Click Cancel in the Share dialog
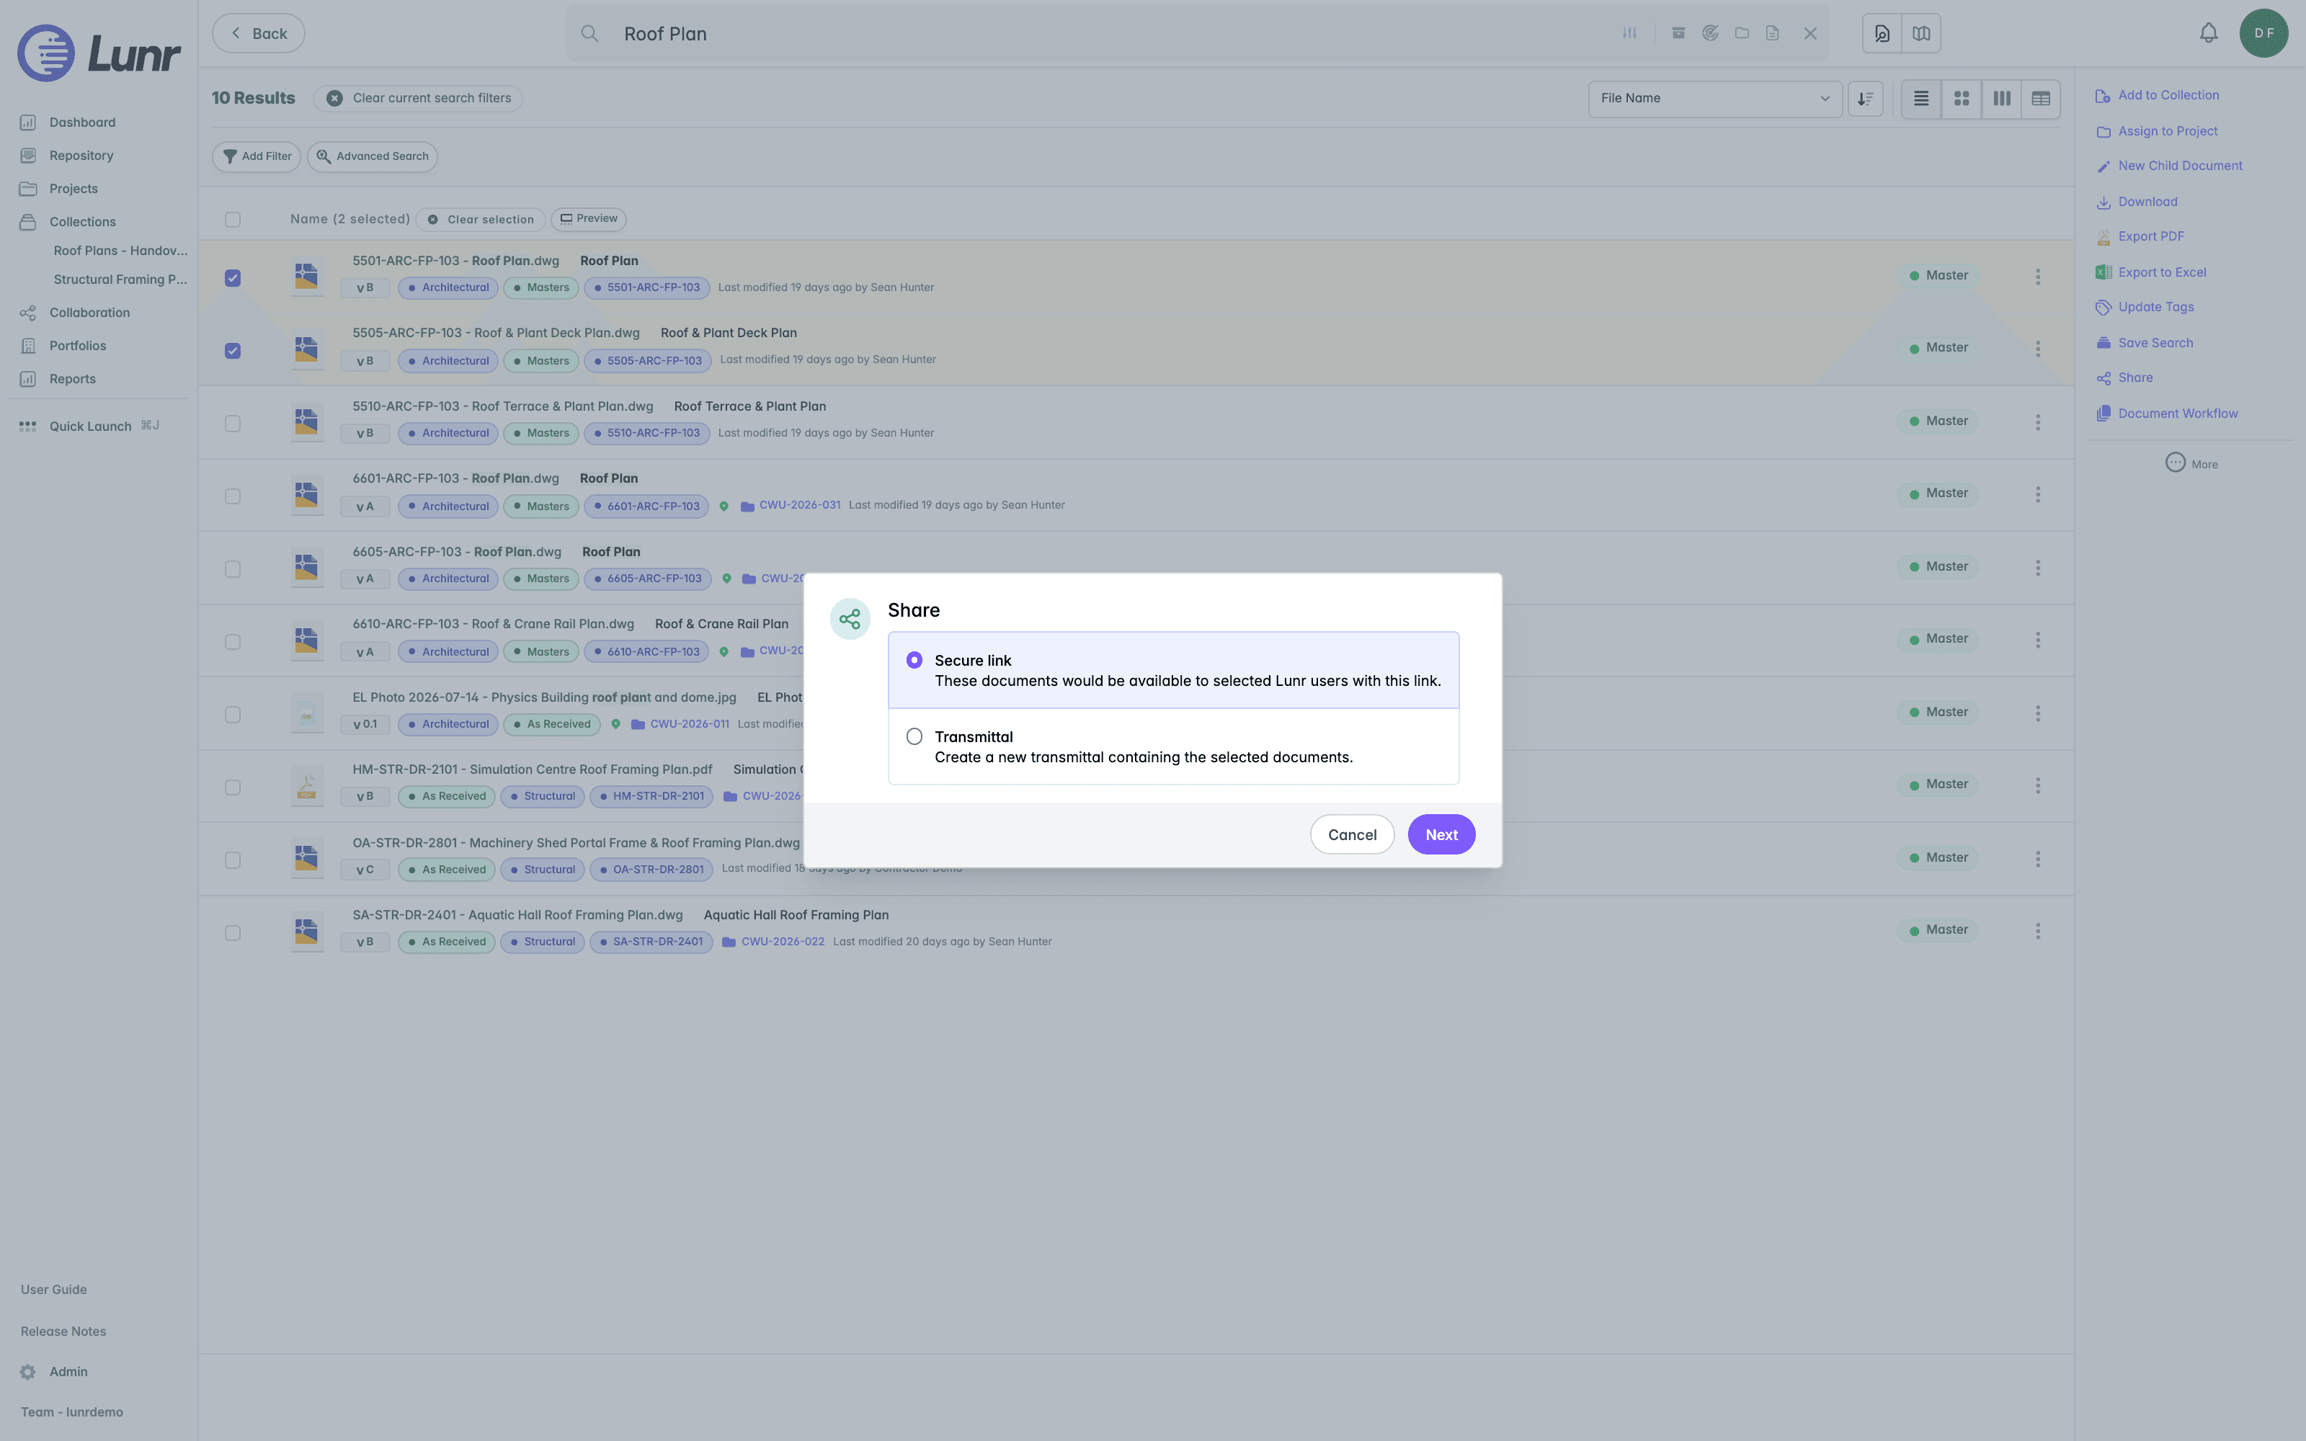This screenshot has height=1441, width=2306. pos(1351,834)
